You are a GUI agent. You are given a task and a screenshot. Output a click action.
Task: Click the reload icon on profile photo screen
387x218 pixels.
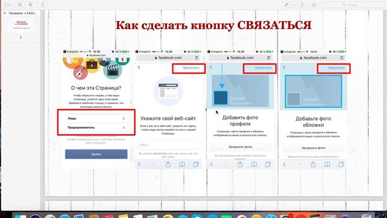point(268,58)
